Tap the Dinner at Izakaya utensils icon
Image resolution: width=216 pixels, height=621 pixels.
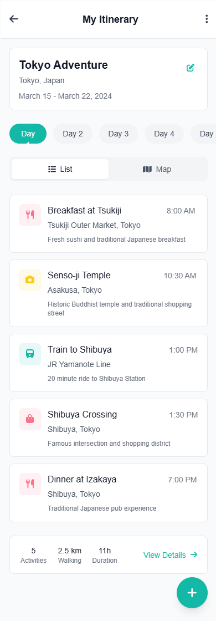point(30,484)
